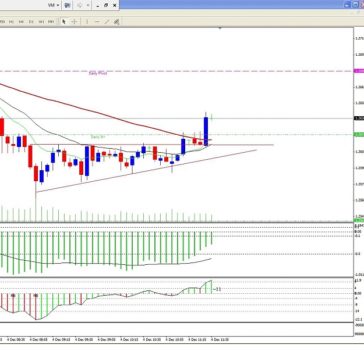Switch chart to W1 timeframe
The width and height of the screenshot is (364, 345).
coord(41,21)
